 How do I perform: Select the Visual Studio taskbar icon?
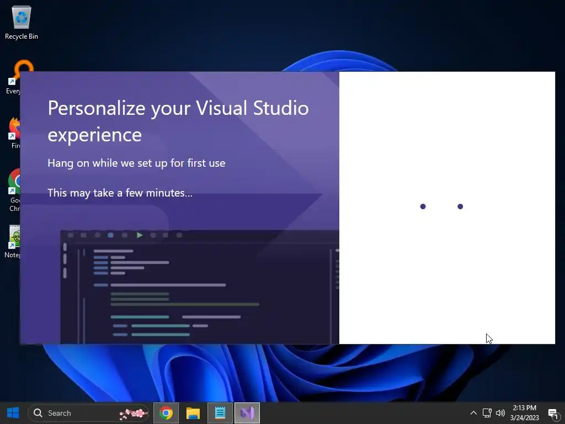tap(247, 413)
